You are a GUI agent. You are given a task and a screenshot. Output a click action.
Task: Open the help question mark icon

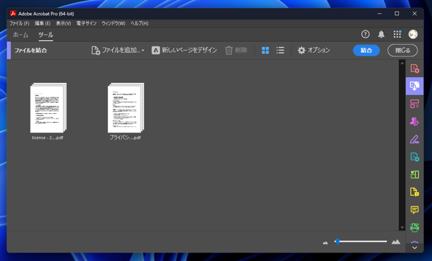point(365,34)
